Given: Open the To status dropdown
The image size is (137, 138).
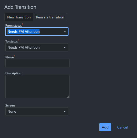Looking at the screenshot, I should tap(37, 47).
